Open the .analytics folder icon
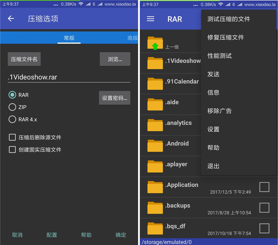 pyautogui.click(x=155, y=125)
